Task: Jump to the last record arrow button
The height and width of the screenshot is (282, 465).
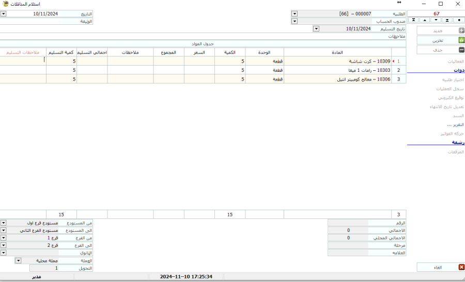Action: [x=447, y=20]
